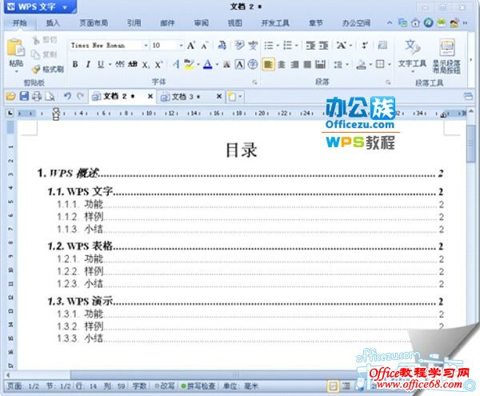Click the Print icon in quick toolbar
480x396 pixels.
37,97
